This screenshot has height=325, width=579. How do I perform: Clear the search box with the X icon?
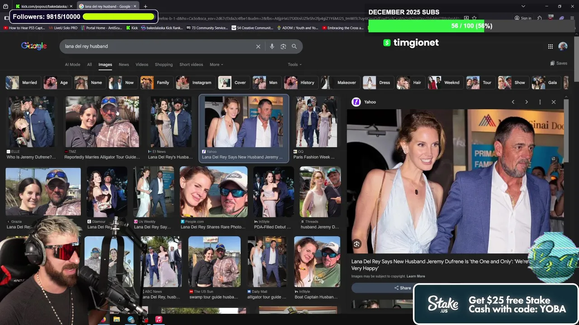(258, 46)
